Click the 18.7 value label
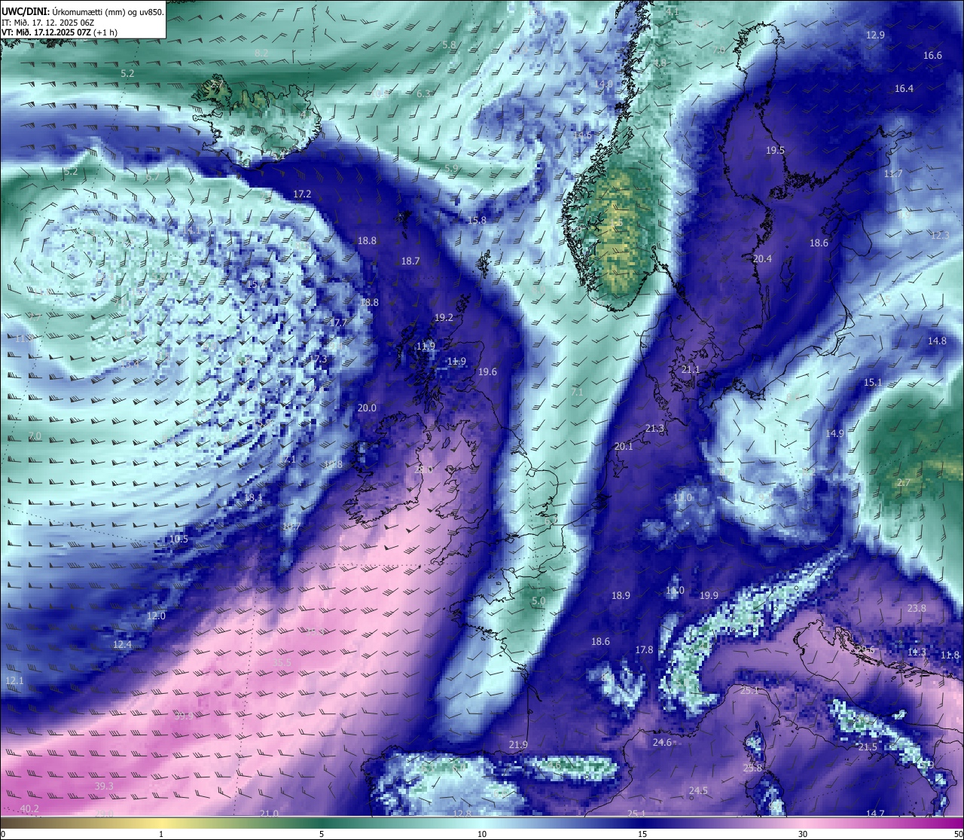 click(x=410, y=261)
